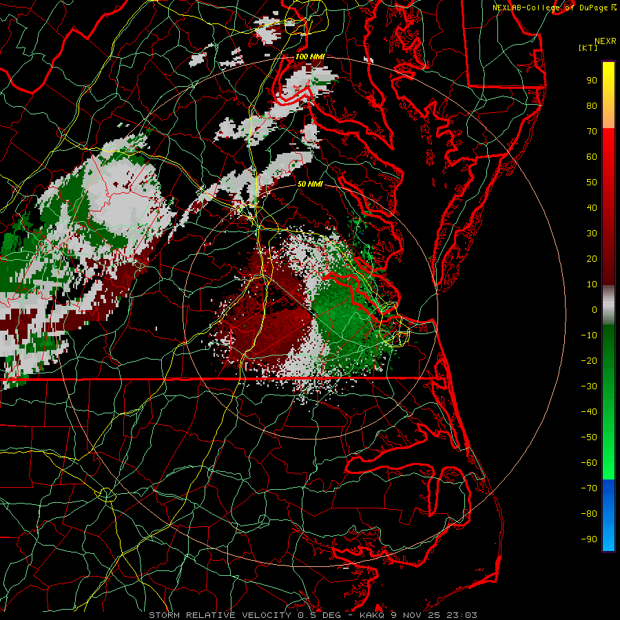The height and width of the screenshot is (620, 620).
Task: Click the 80 value on velocity scale
Action: coord(592,106)
